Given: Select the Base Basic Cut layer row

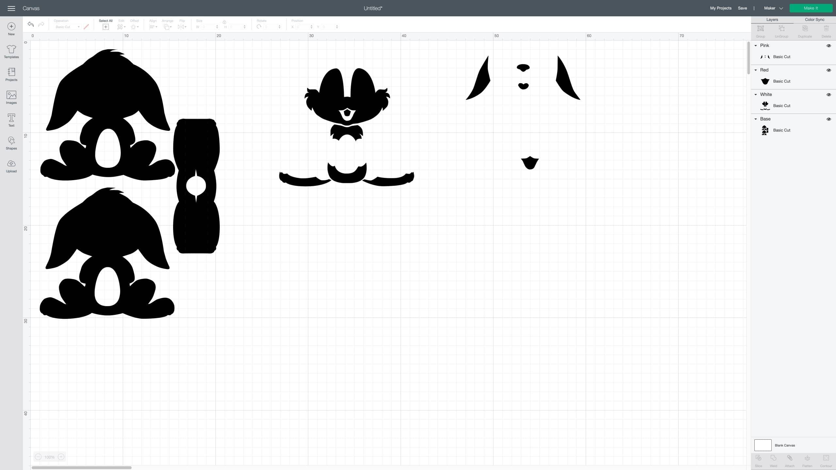Looking at the screenshot, I should pyautogui.click(x=794, y=130).
